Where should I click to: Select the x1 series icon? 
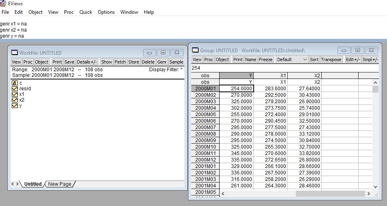pos(15,94)
